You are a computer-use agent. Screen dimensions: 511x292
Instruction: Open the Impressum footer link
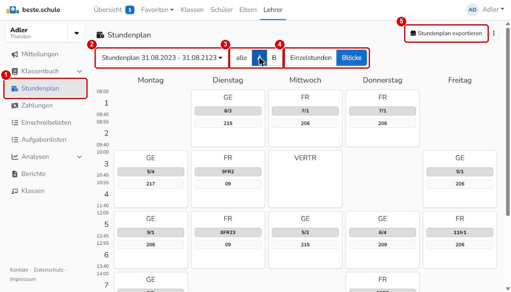pyautogui.click(x=23, y=279)
